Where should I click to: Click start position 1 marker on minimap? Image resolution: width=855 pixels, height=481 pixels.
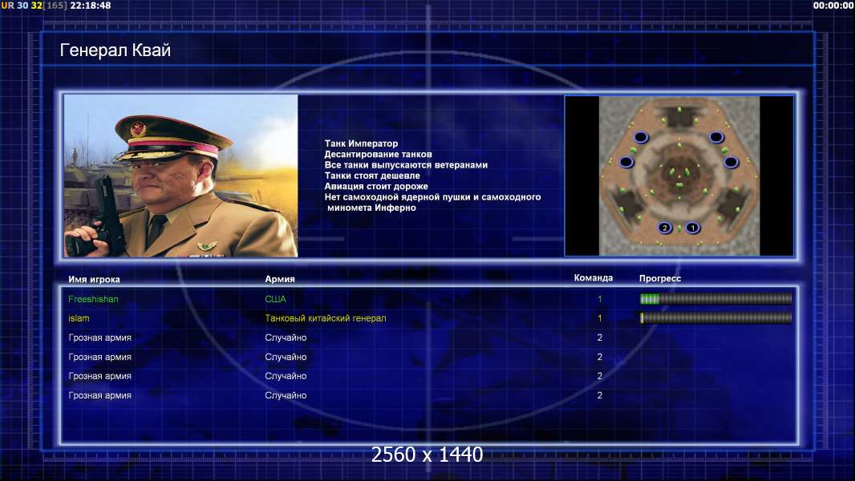(x=692, y=228)
